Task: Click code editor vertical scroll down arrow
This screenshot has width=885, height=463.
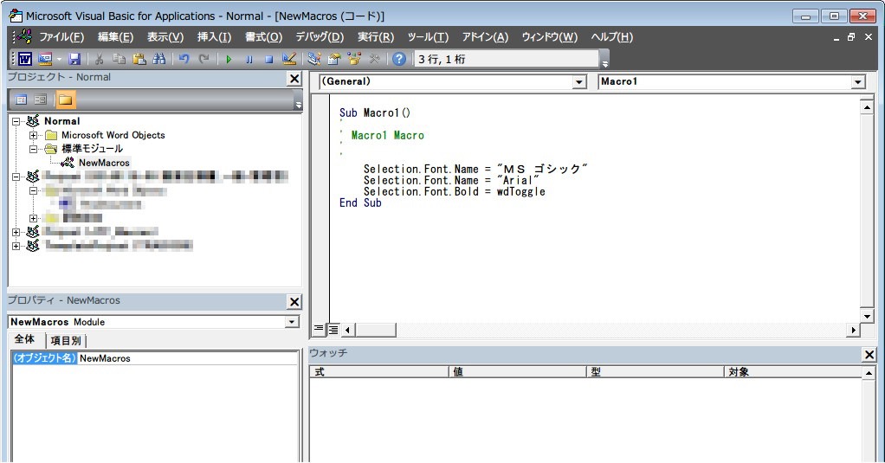Action: [x=867, y=316]
